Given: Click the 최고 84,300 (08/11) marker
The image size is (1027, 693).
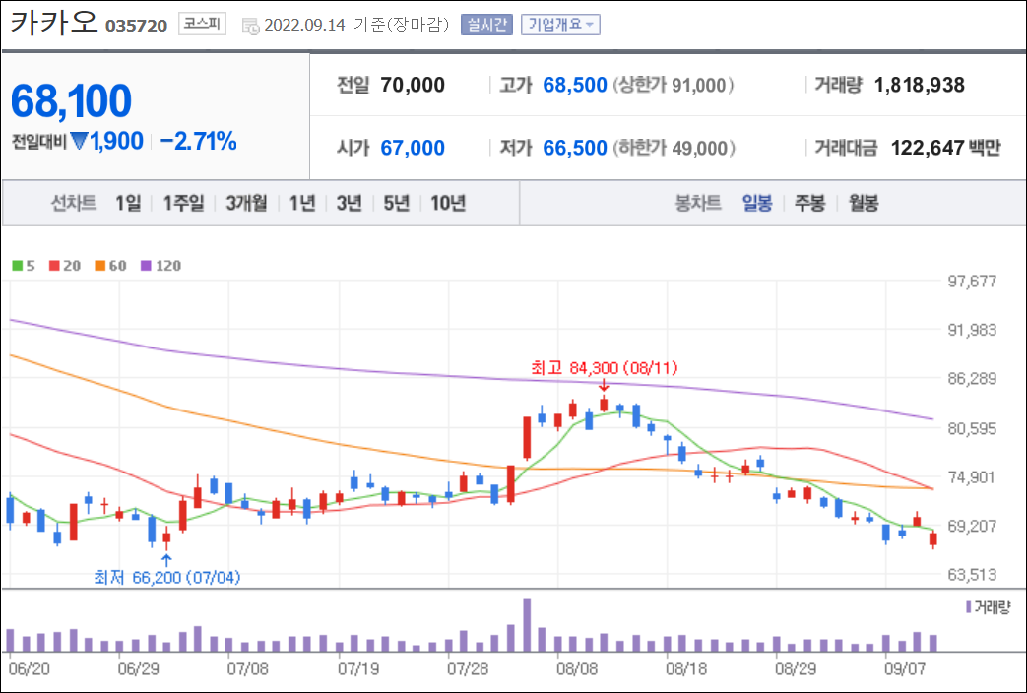Looking at the screenshot, I should [x=604, y=368].
